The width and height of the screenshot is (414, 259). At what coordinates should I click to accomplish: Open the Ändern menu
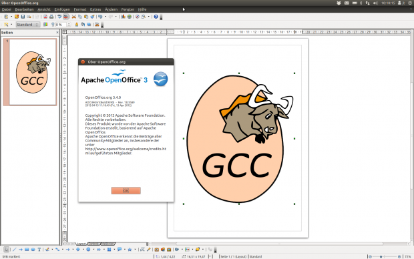(x=111, y=9)
